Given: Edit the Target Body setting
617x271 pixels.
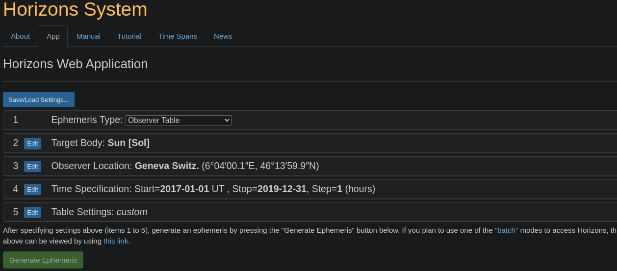Looking at the screenshot, I should tap(32, 143).
